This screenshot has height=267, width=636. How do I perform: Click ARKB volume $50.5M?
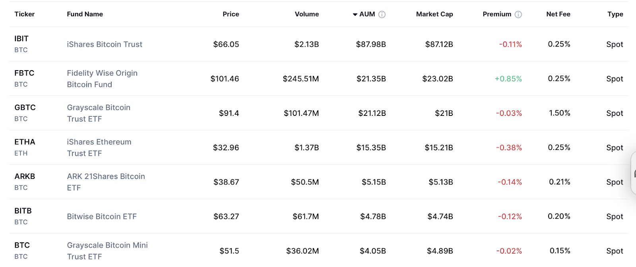coord(305,182)
